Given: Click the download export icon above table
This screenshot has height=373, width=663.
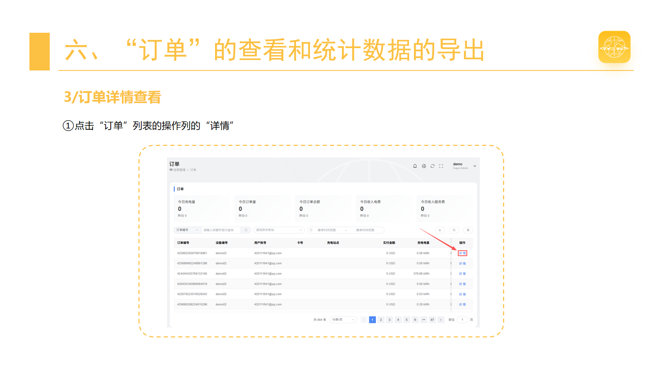Looking at the screenshot, I should pos(440,230).
